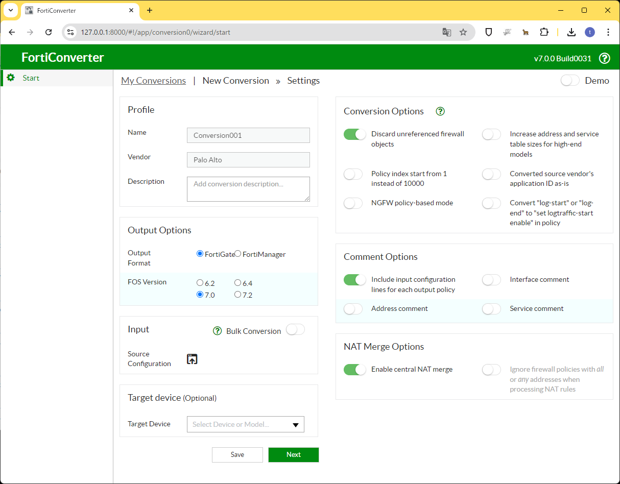Click FortiConverter logo text in header
The image size is (620, 484).
tap(63, 58)
